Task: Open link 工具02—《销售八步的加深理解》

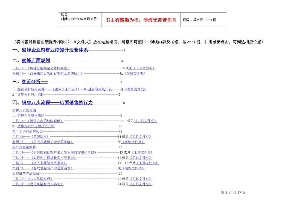Action: pyautogui.click(x=38, y=121)
